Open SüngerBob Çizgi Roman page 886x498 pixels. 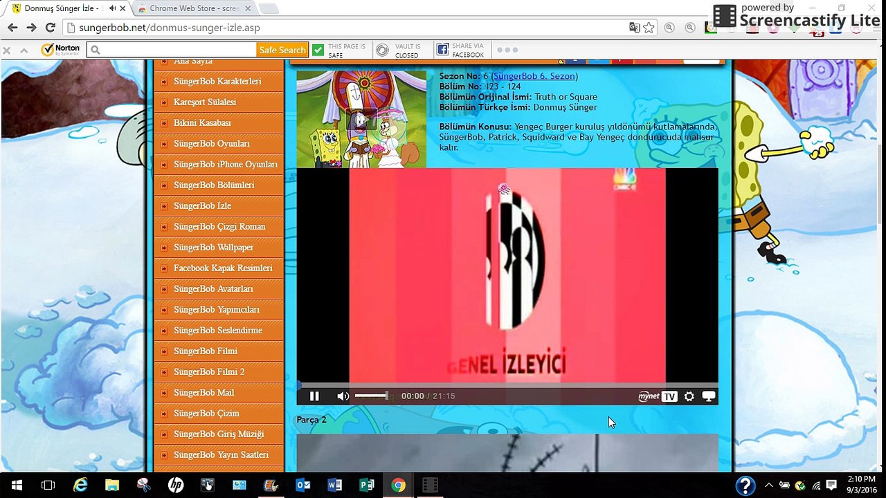(219, 226)
